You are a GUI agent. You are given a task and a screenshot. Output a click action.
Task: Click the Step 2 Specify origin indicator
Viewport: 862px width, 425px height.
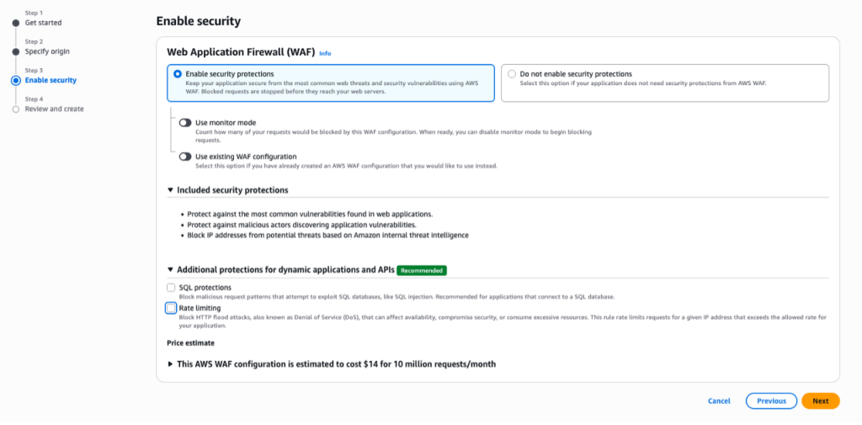pos(15,51)
